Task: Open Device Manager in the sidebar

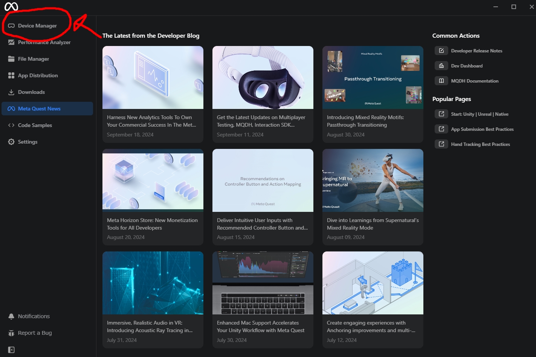Action: pos(37,26)
